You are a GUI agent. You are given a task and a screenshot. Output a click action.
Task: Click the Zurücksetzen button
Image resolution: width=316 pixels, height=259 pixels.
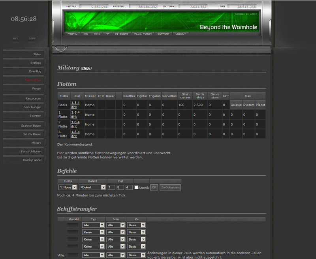(x=170, y=187)
